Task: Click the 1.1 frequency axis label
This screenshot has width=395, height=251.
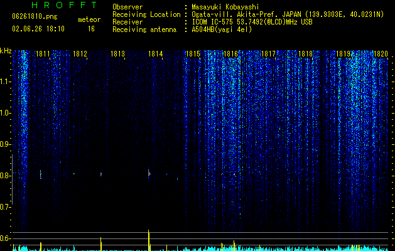Action: pyautogui.click(x=5, y=82)
